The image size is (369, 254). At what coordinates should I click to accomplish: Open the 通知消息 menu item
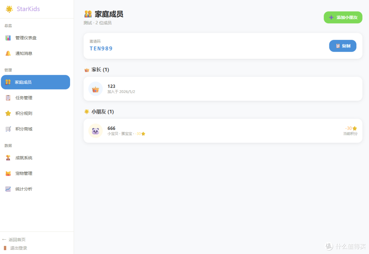coord(35,53)
